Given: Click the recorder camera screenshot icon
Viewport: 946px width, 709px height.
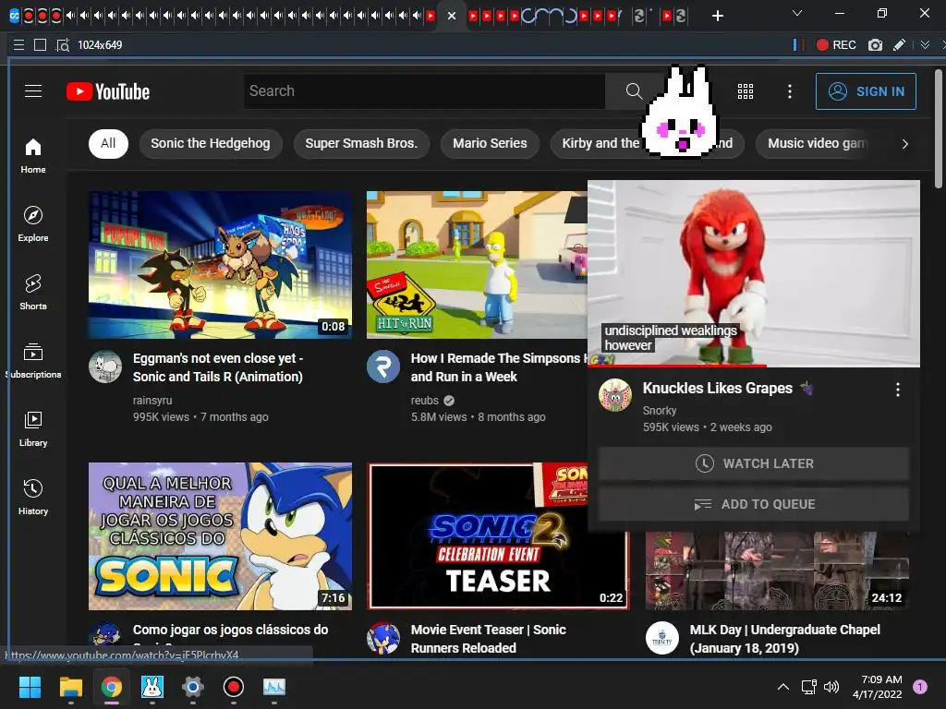Looking at the screenshot, I should click(x=875, y=45).
